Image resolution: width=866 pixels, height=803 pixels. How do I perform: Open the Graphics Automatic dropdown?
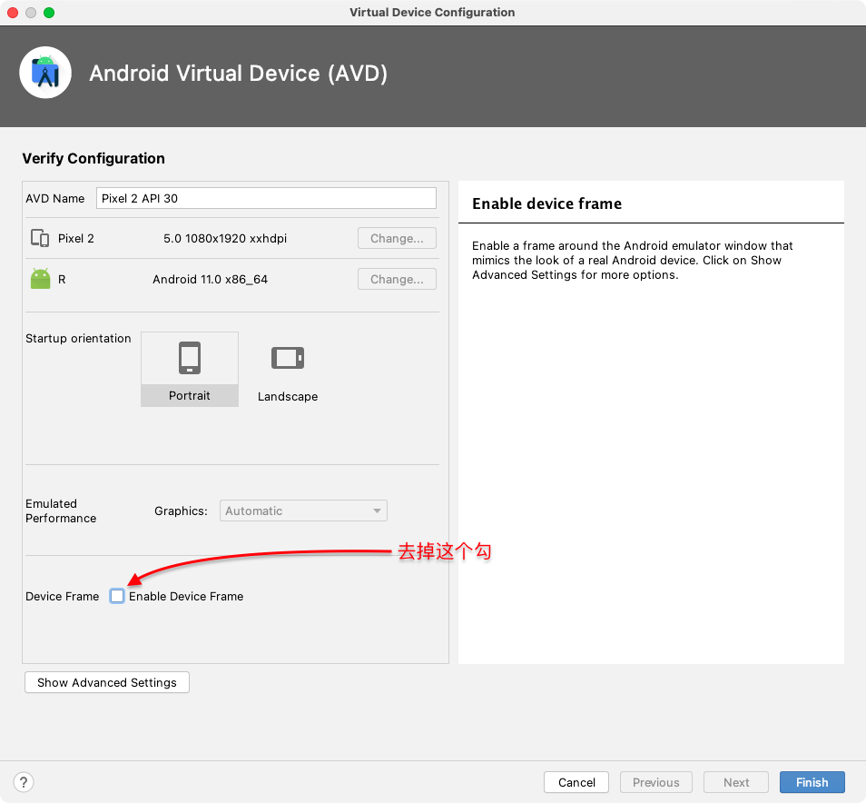tap(303, 511)
